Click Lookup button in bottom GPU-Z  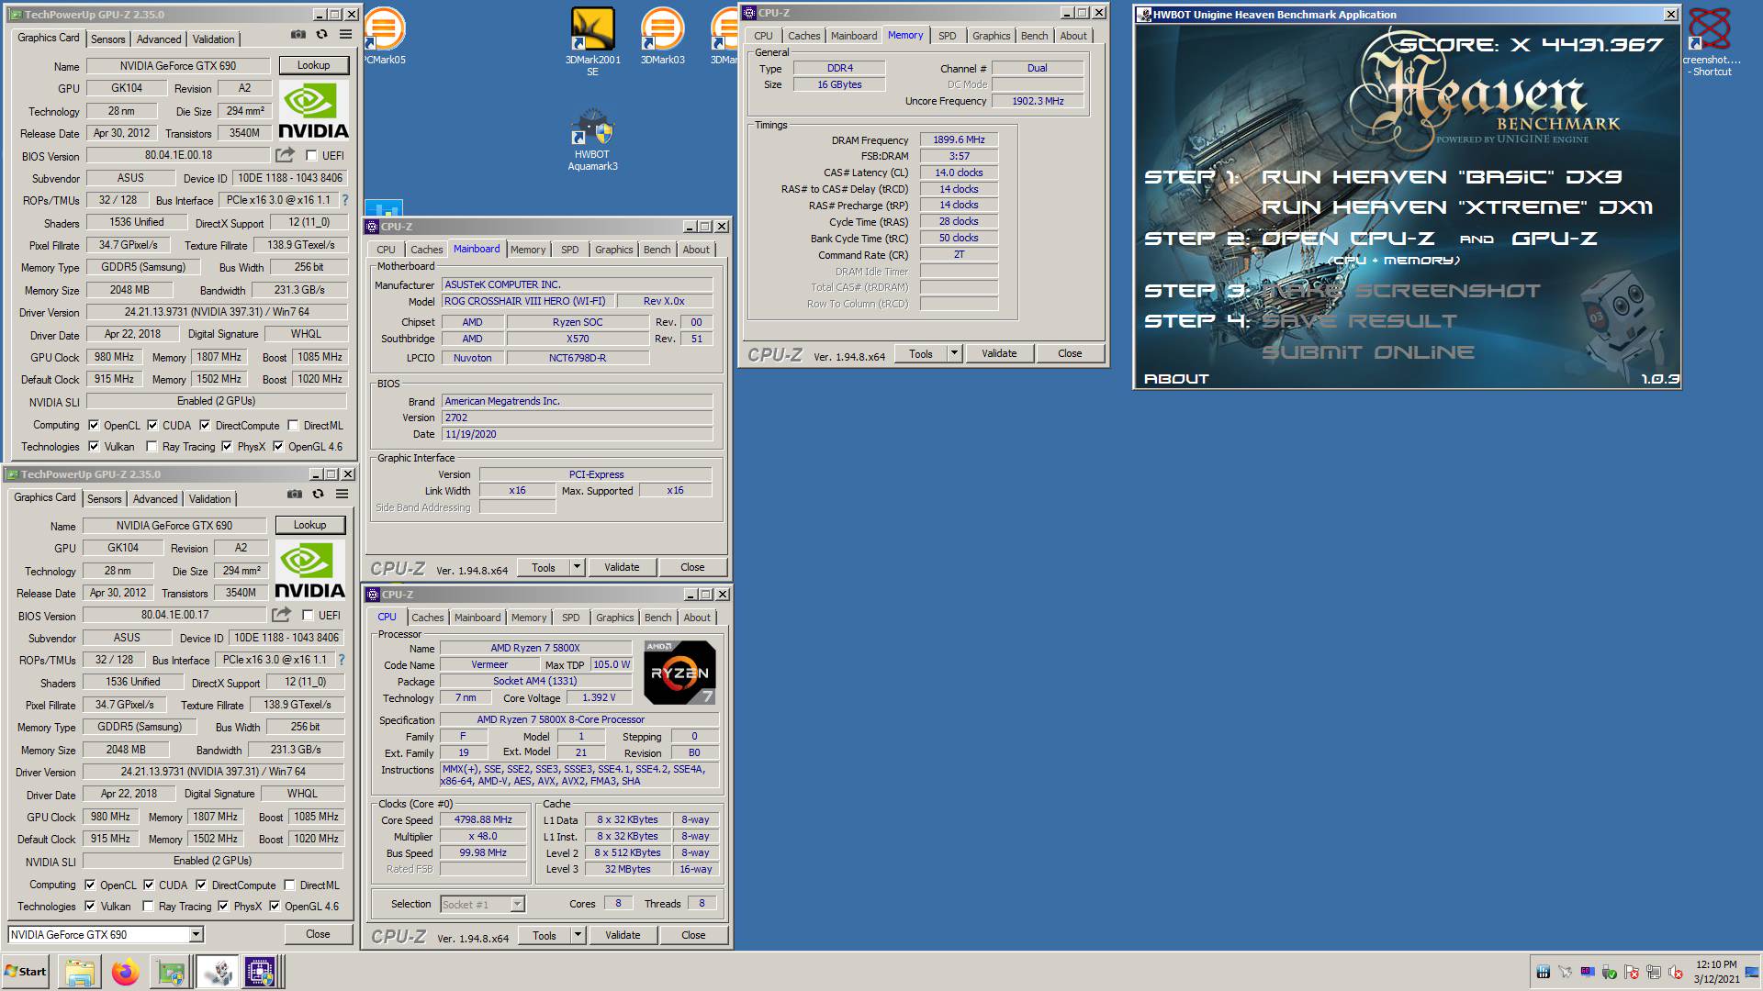309,525
